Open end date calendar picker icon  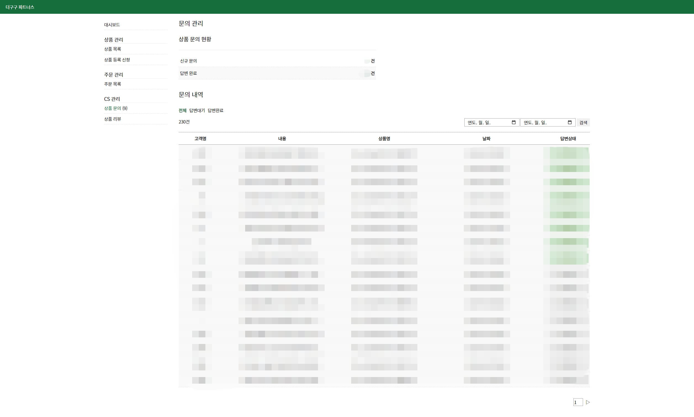(x=569, y=122)
